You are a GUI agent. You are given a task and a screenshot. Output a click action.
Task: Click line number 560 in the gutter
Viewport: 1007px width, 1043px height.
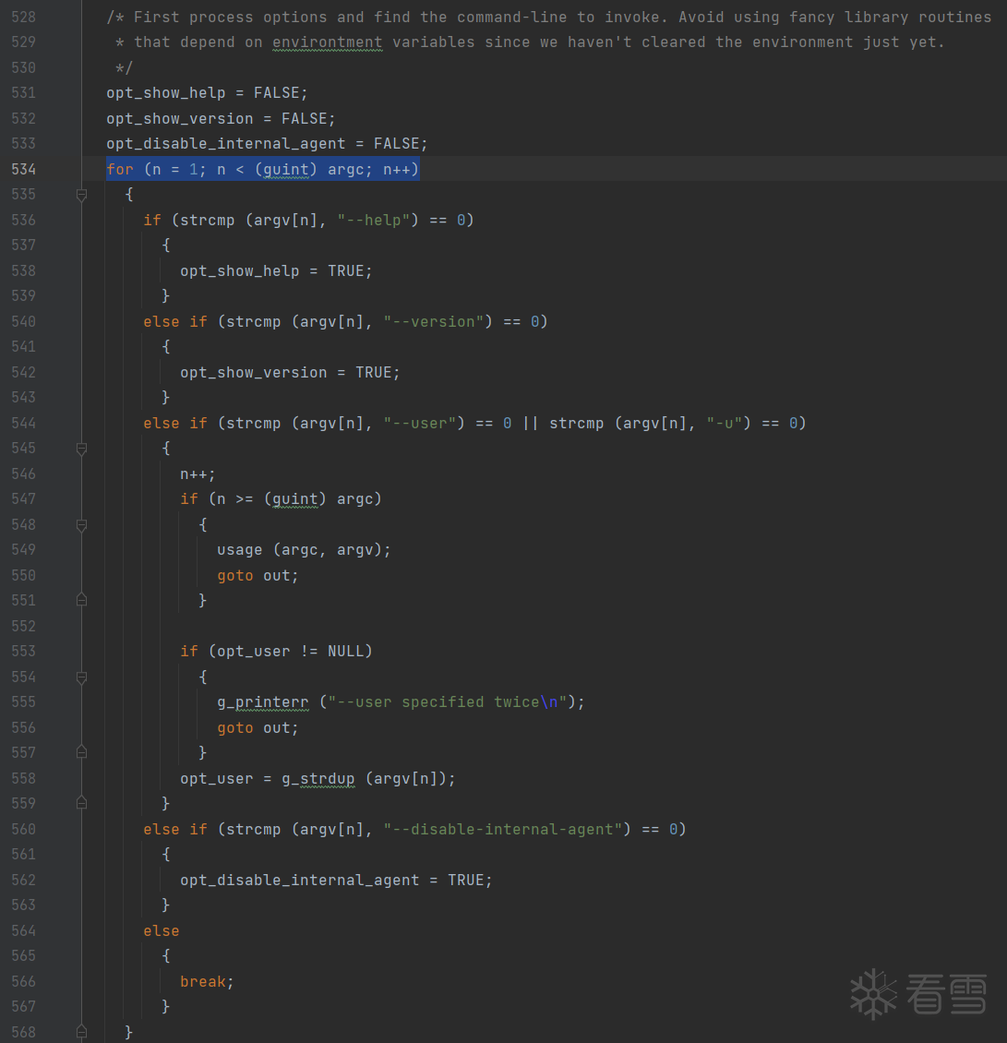point(23,829)
